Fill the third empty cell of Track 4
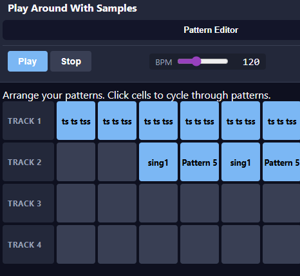 click(158, 244)
